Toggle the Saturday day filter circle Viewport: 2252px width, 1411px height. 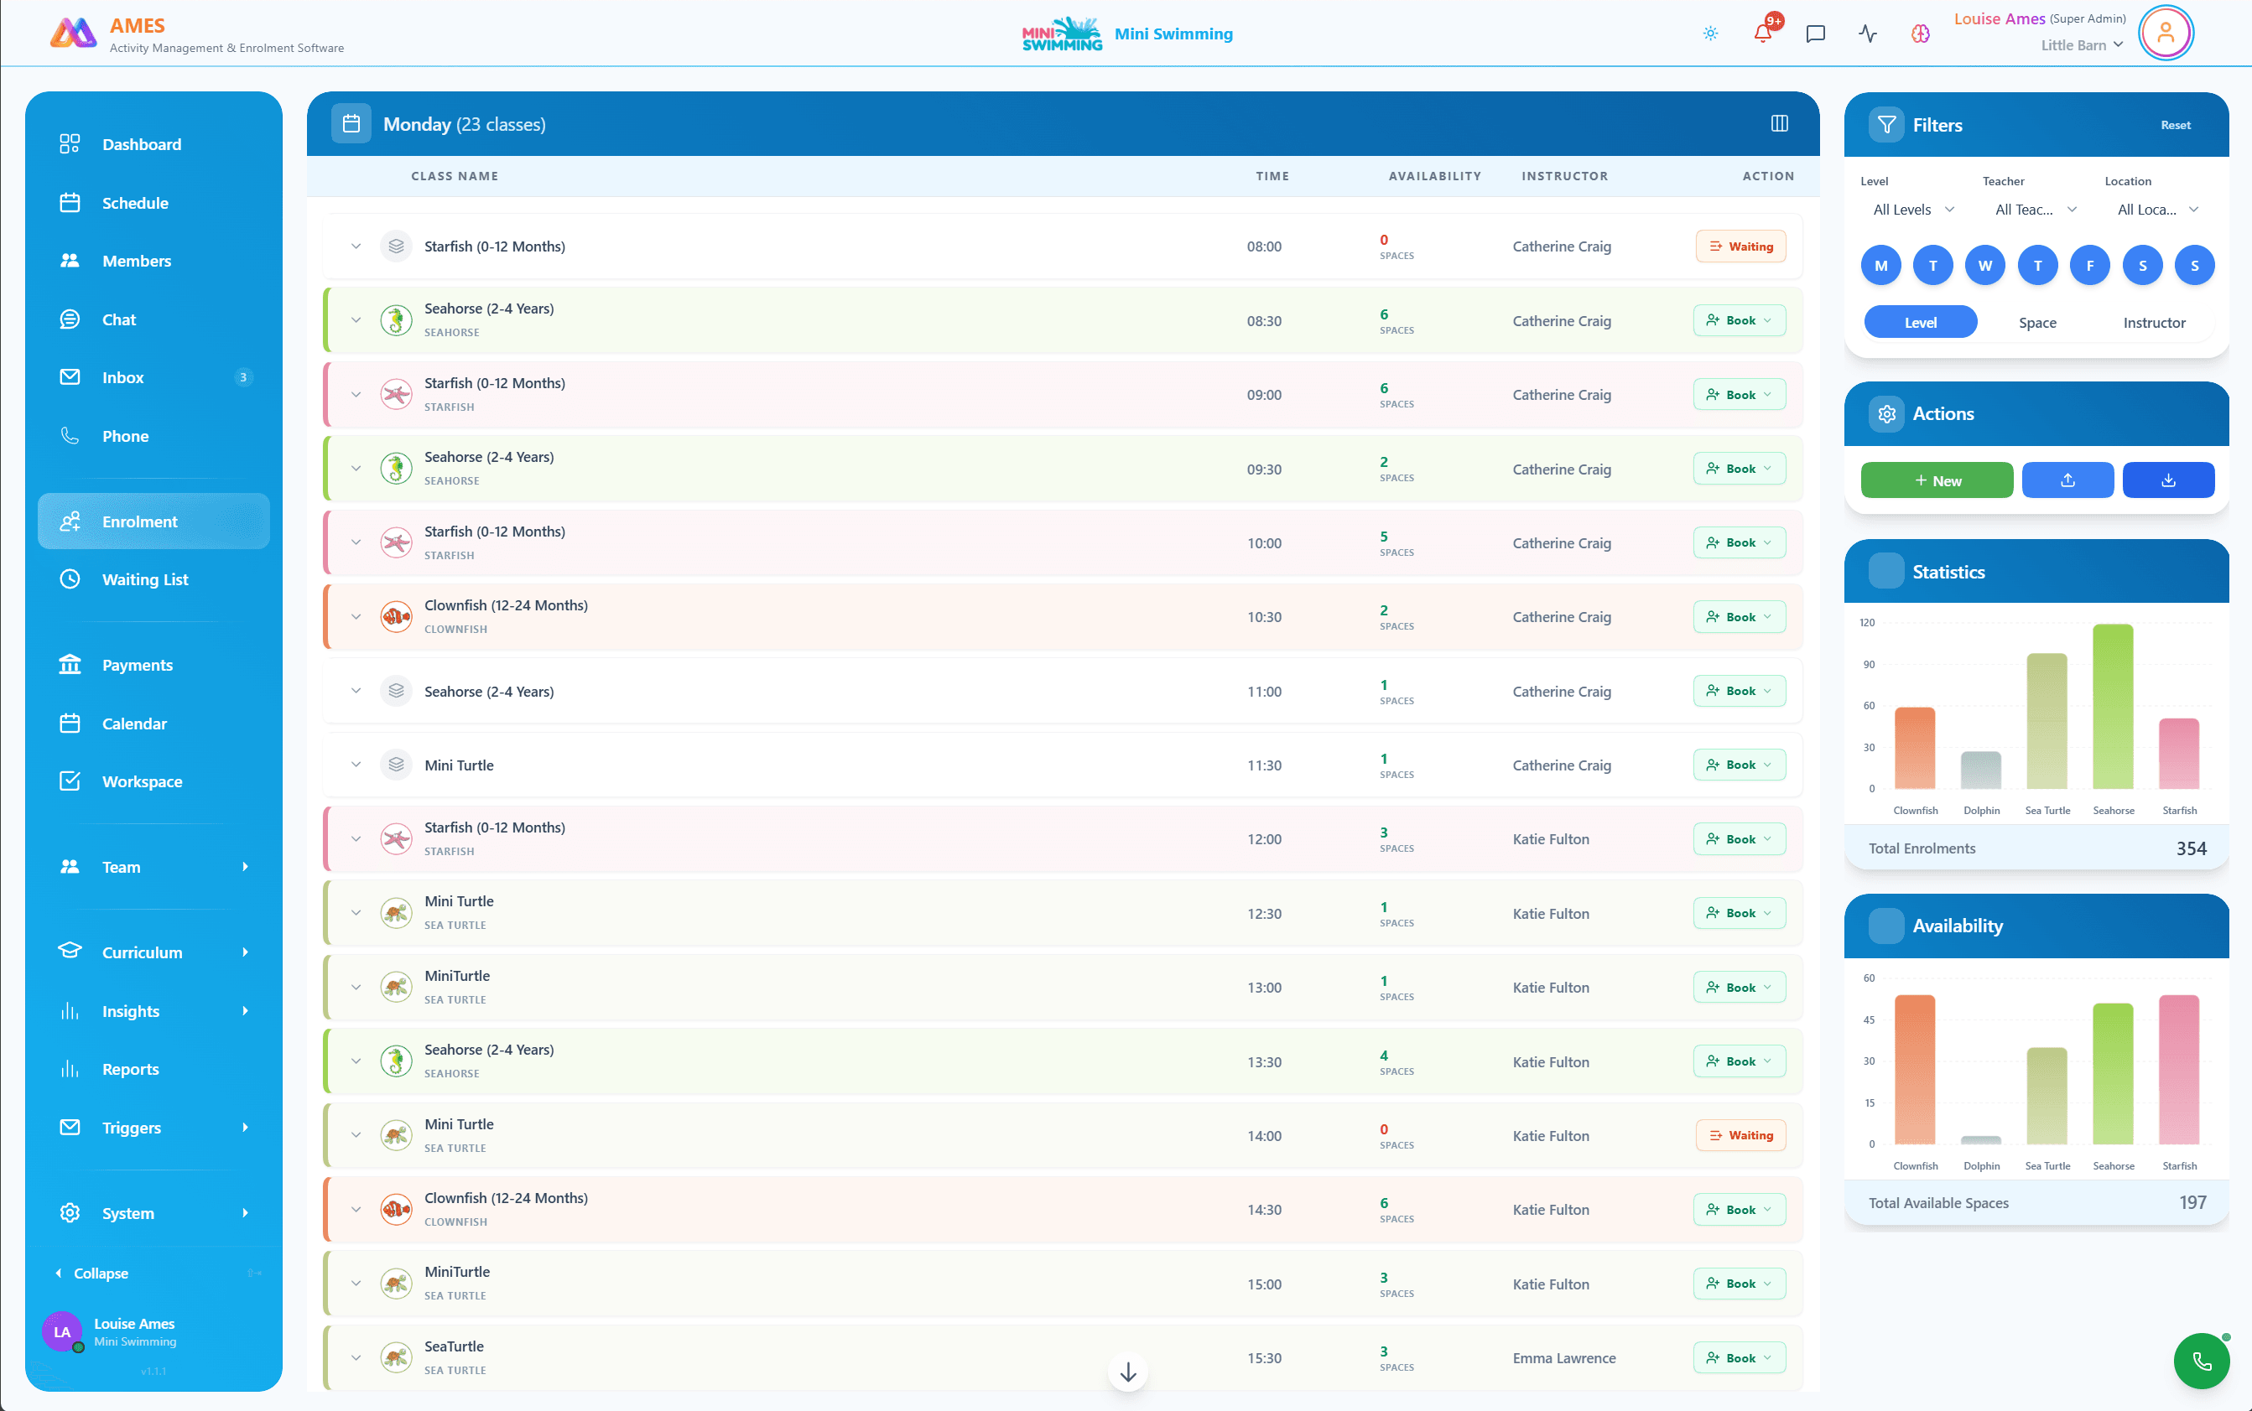point(2143,265)
